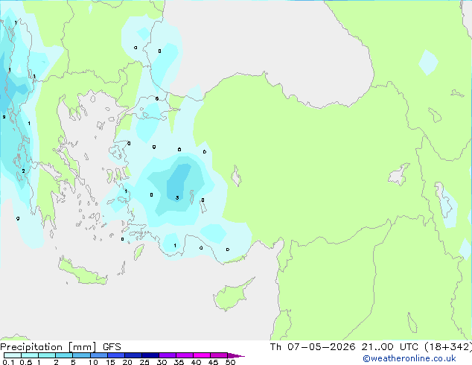
Task: Open the weatheronline.co.uk link
Action: (409, 358)
